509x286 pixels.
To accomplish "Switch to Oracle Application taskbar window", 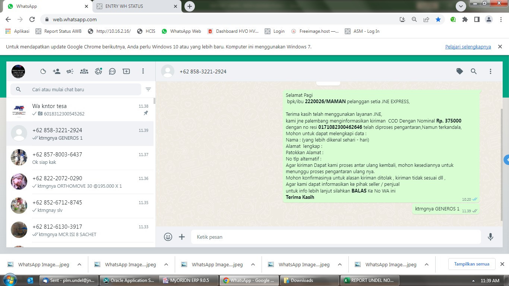I will click(x=129, y=280).
